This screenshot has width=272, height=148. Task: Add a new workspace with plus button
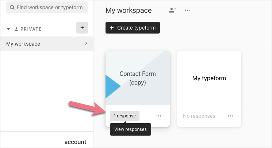click(x=82, y=28)
